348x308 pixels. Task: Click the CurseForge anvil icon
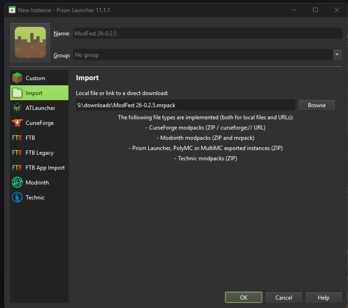(x=17, y=123)
